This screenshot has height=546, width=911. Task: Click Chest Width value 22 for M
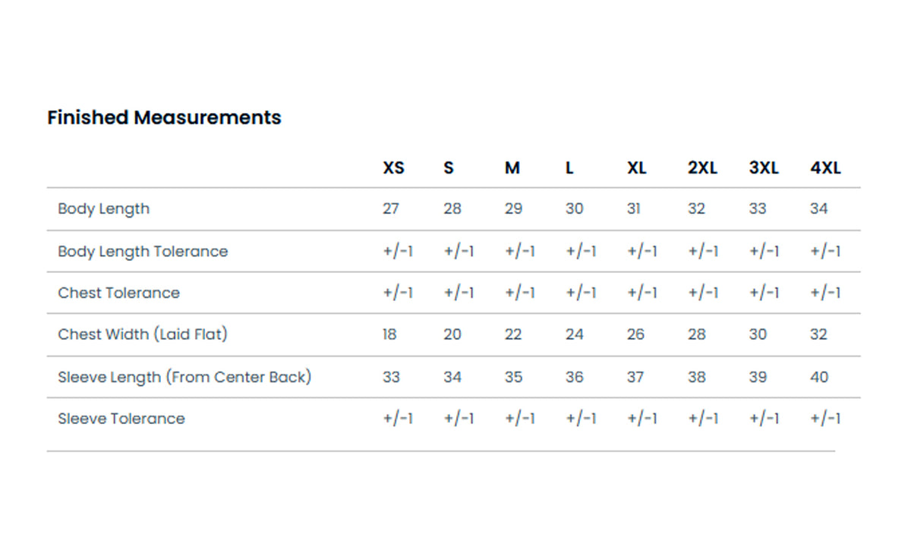click(x=513, y=334)
